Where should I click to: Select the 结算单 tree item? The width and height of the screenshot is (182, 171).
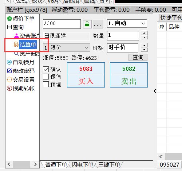pos(28,44)
